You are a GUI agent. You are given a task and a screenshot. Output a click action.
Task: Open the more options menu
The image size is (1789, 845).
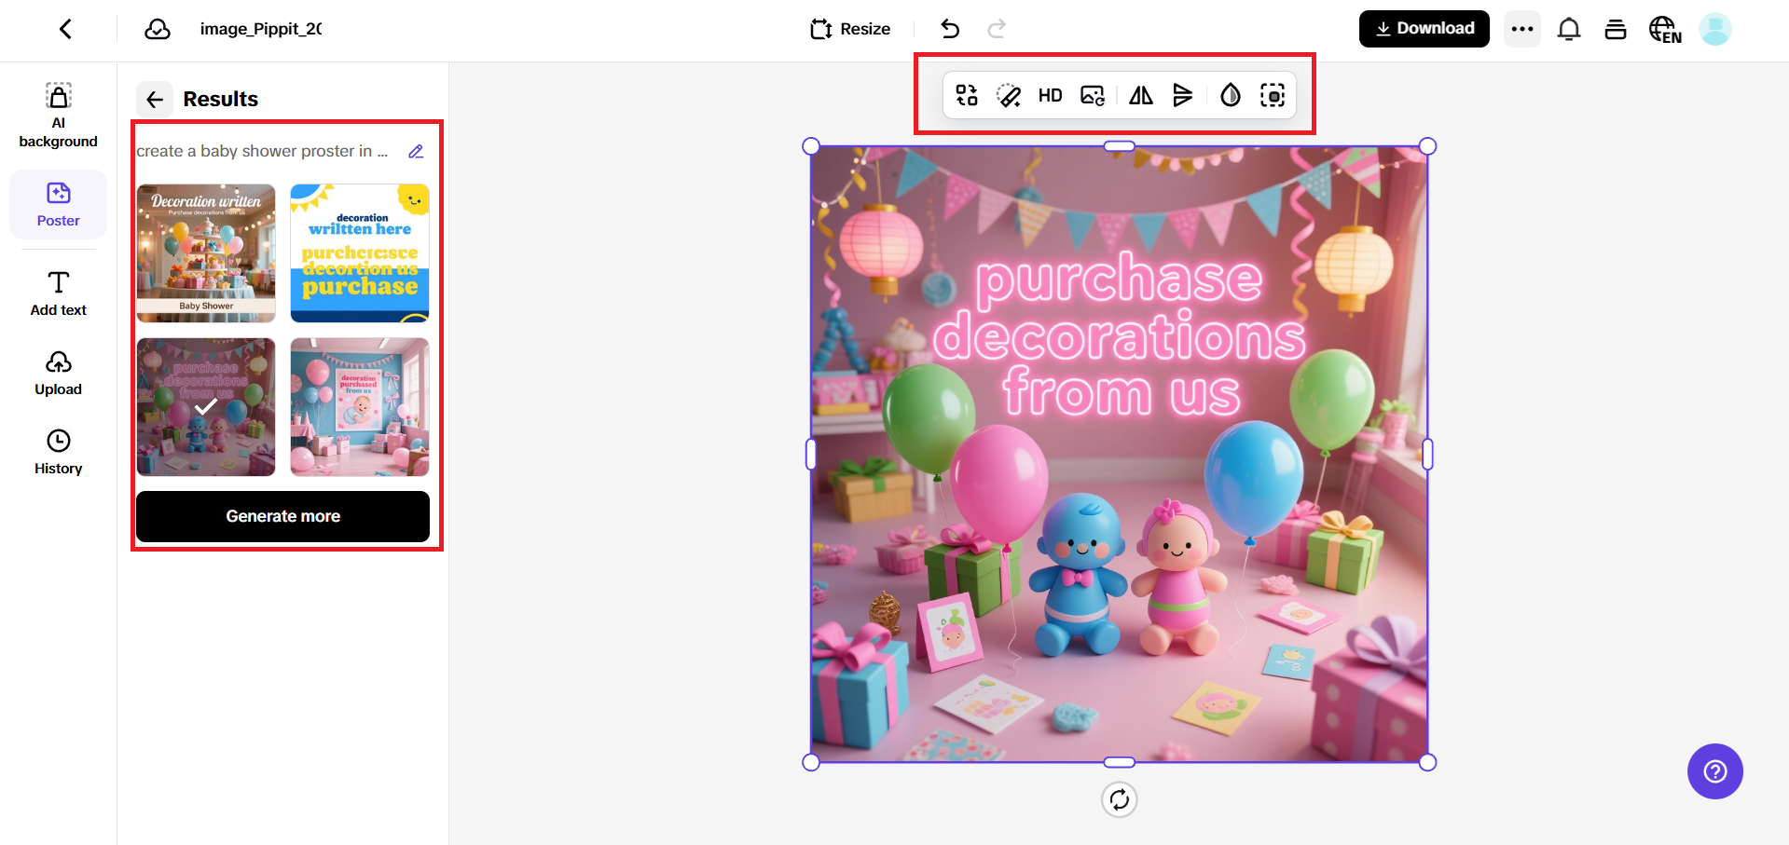click(x=1521, y=29)
